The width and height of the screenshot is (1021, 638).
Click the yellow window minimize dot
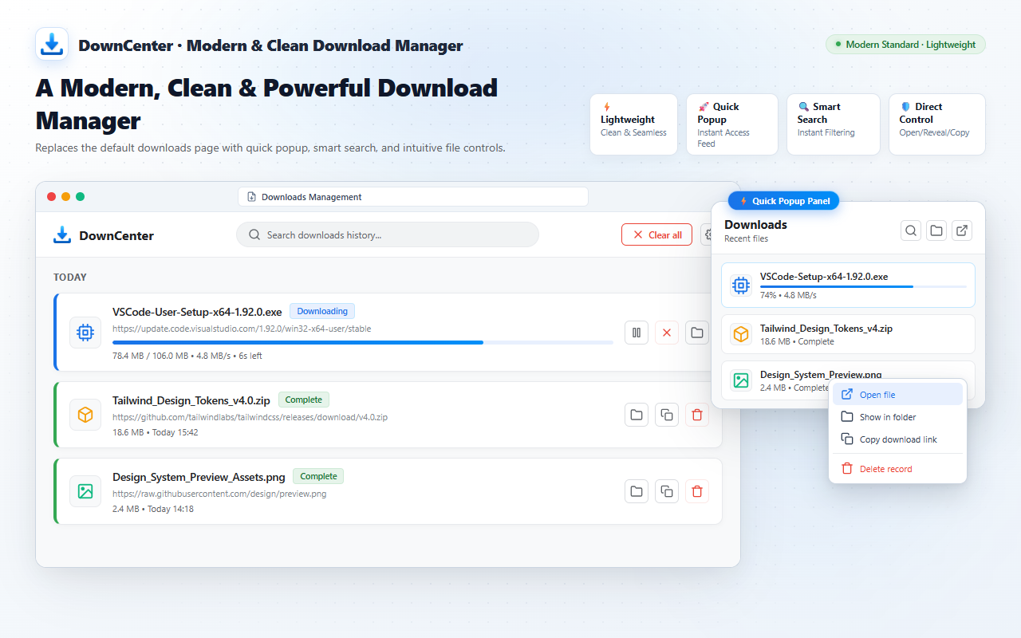[66, 197]
